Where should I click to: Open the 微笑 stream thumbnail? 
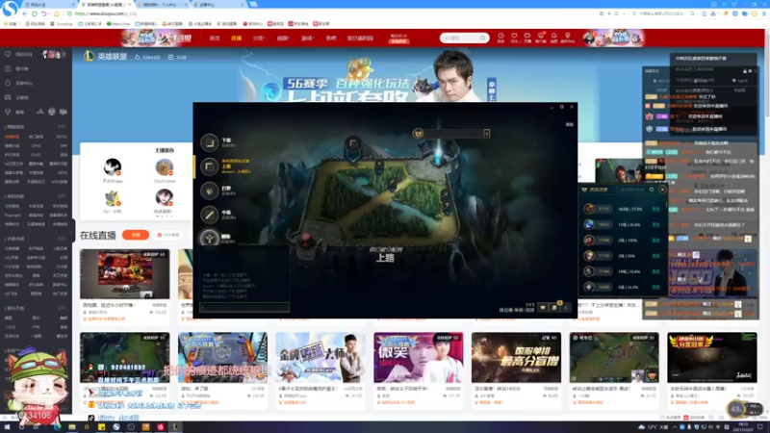click(x=419, y=357)
